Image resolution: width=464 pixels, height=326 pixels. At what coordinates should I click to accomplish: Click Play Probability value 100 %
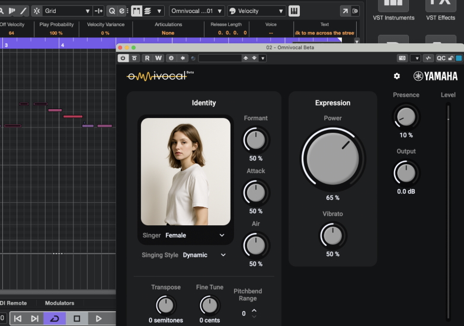tap(56, 33)
